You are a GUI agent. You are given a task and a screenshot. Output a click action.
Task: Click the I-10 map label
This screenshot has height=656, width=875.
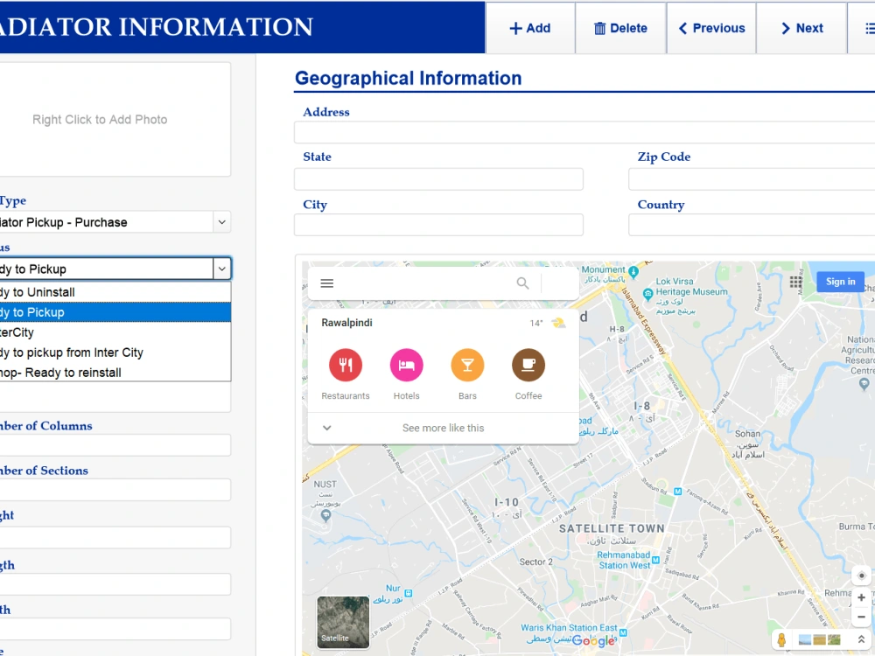(x=507, y=502)
